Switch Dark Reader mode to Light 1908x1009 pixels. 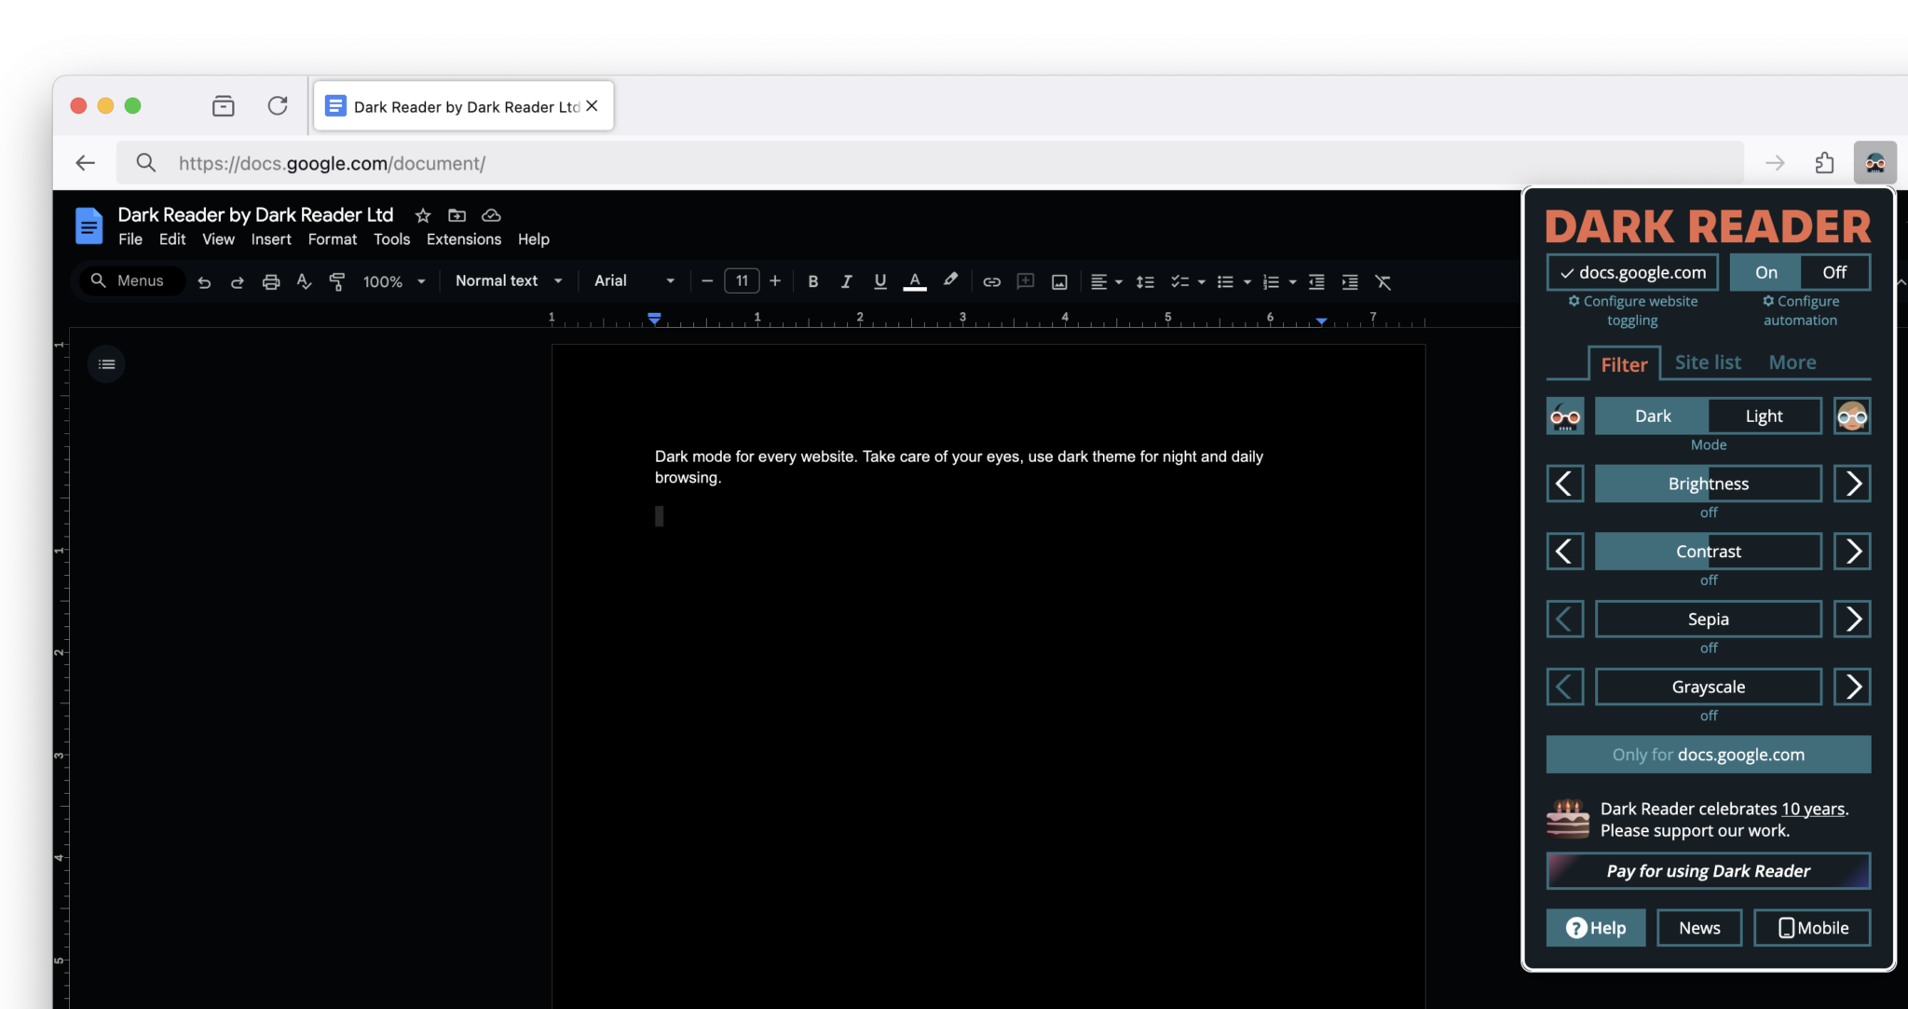tap(1764, 416)
